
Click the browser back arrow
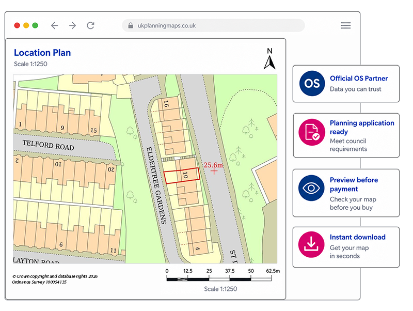click(55, 25)
